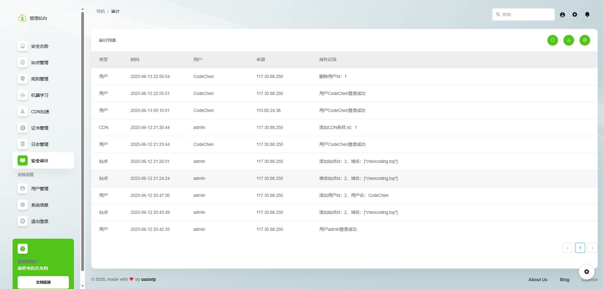Open the 机器学习 sidebar item
The image size is (604, 289).
[x=40, y=95]
